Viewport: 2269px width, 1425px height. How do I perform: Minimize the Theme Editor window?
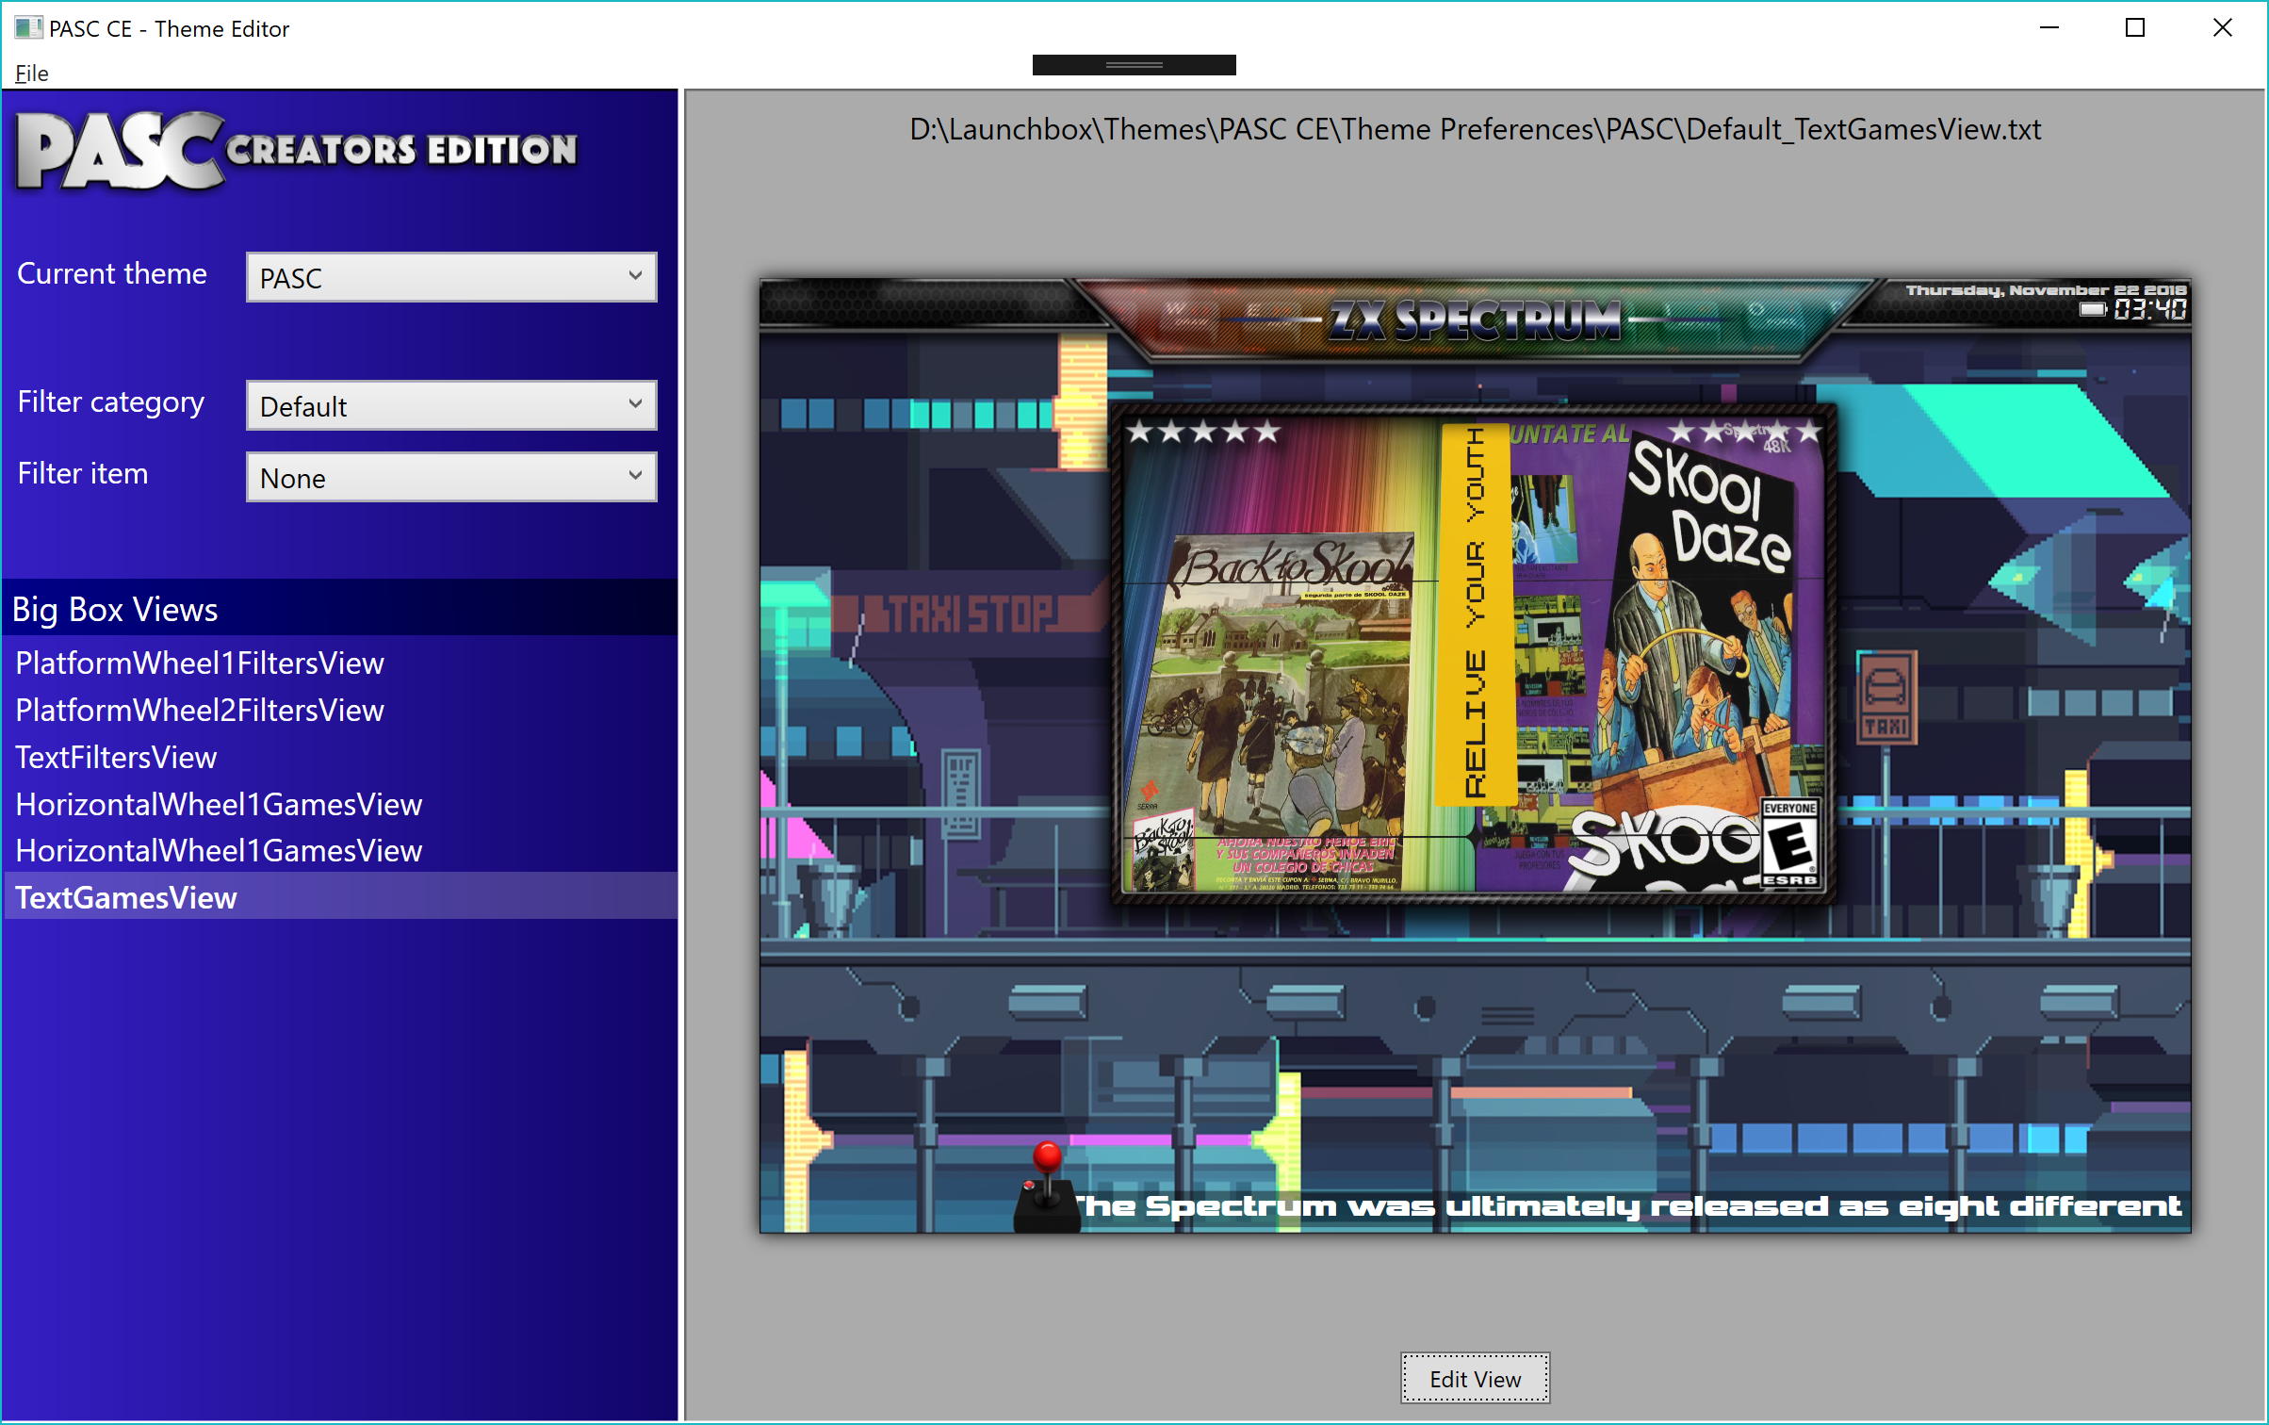click(x=2049, y=28)
